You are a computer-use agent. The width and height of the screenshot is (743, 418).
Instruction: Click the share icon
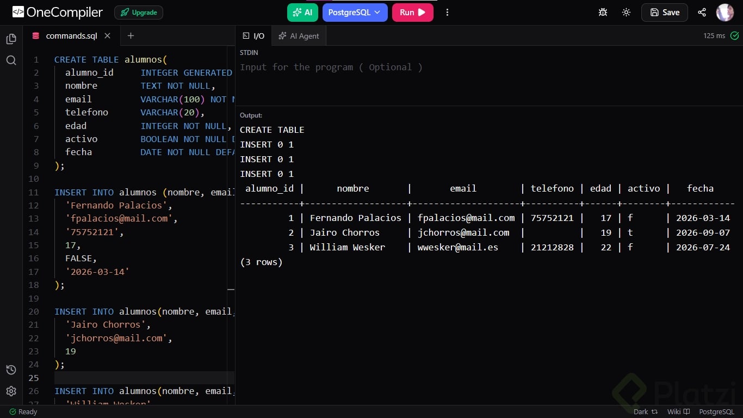click(702, 12)
